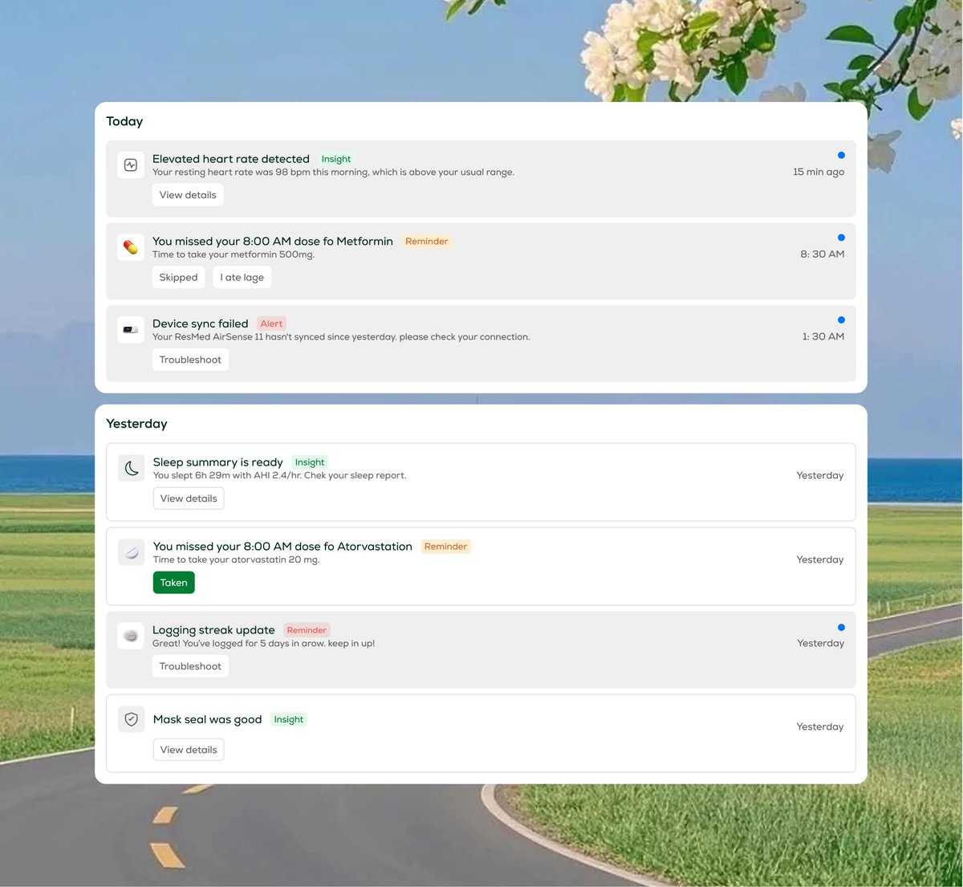Open 'dose fo Atorvastation' notification title
This screenshot has height=887, width=963.
[x=282, y=547]
